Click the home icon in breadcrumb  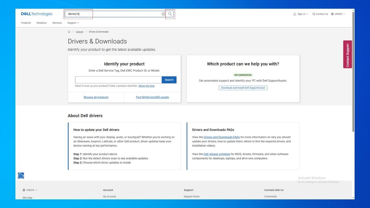coord(69,32)
